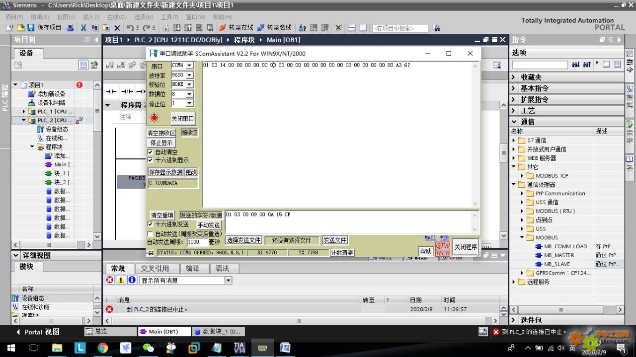
Task: Expand the S7 通信 folder
Action: pos(514,141)
